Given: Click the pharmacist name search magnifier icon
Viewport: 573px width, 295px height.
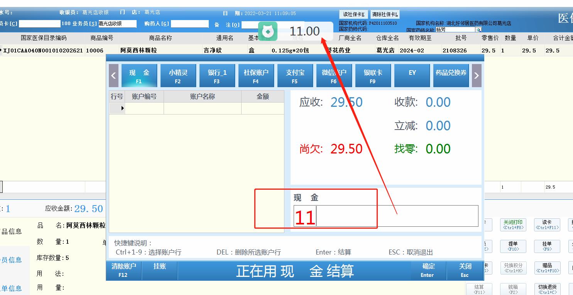Looking at the screenshot, I should click(478, 30).
